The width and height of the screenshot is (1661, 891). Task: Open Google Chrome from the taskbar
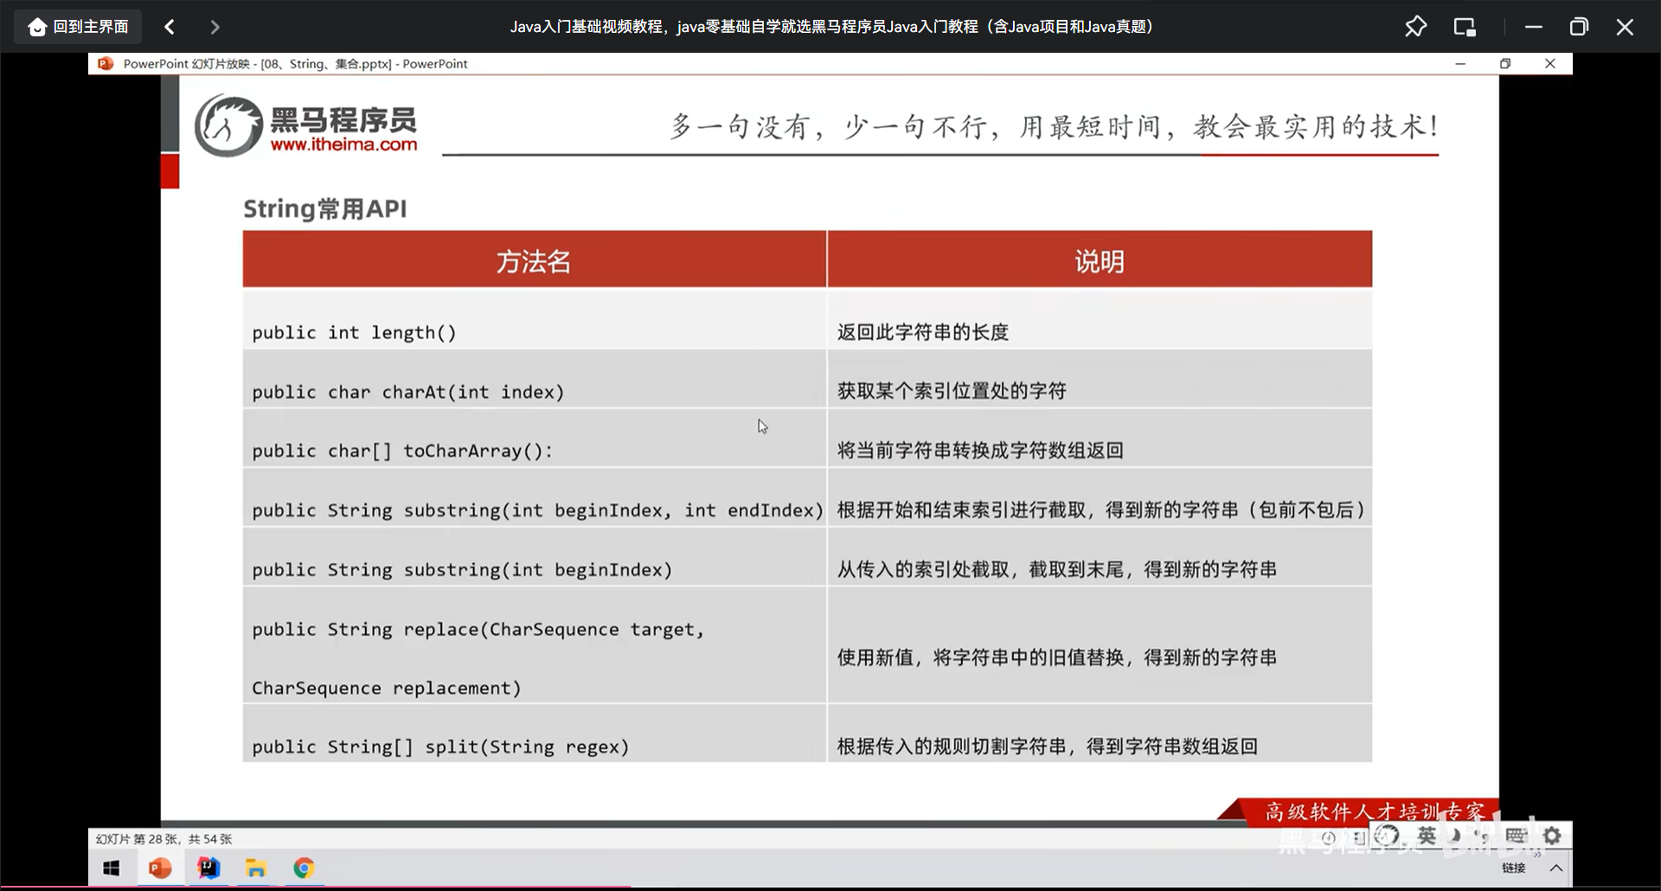[x=304, y=868]
